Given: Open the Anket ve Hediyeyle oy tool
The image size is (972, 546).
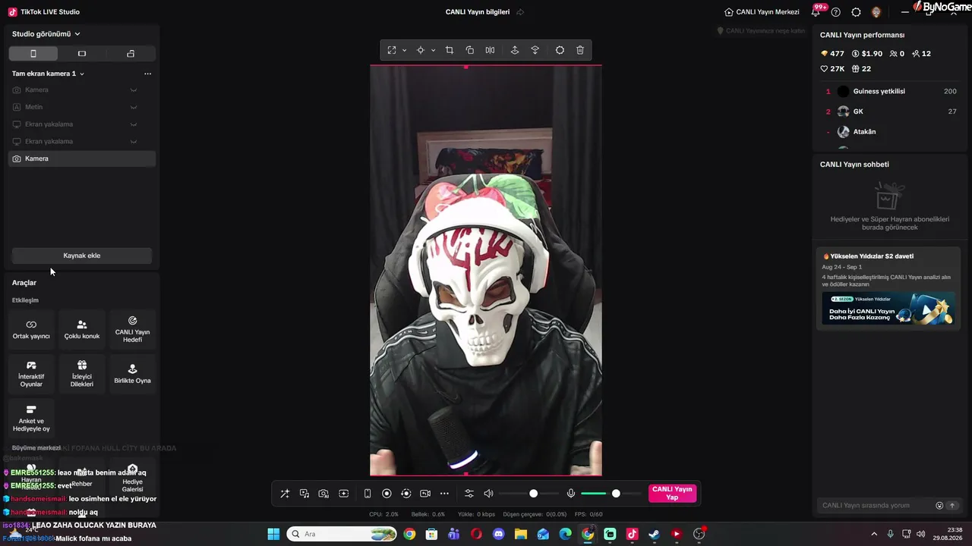Looking at the screenshot, I should (31, 419).
